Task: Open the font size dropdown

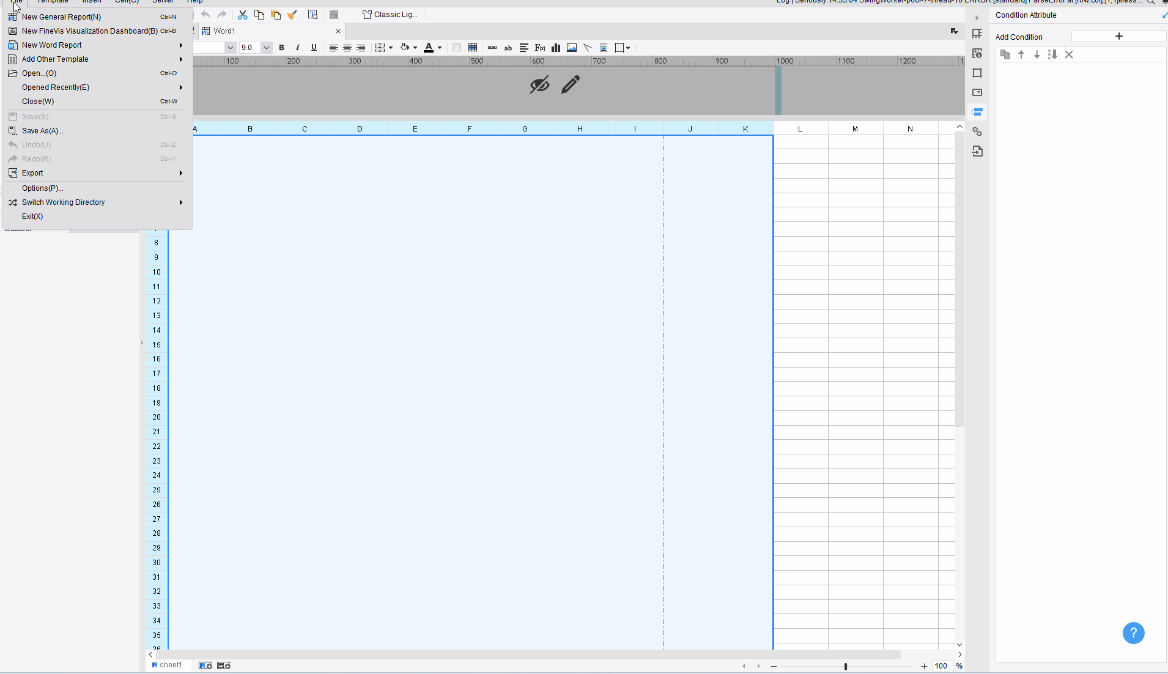Action: [266, 48]
